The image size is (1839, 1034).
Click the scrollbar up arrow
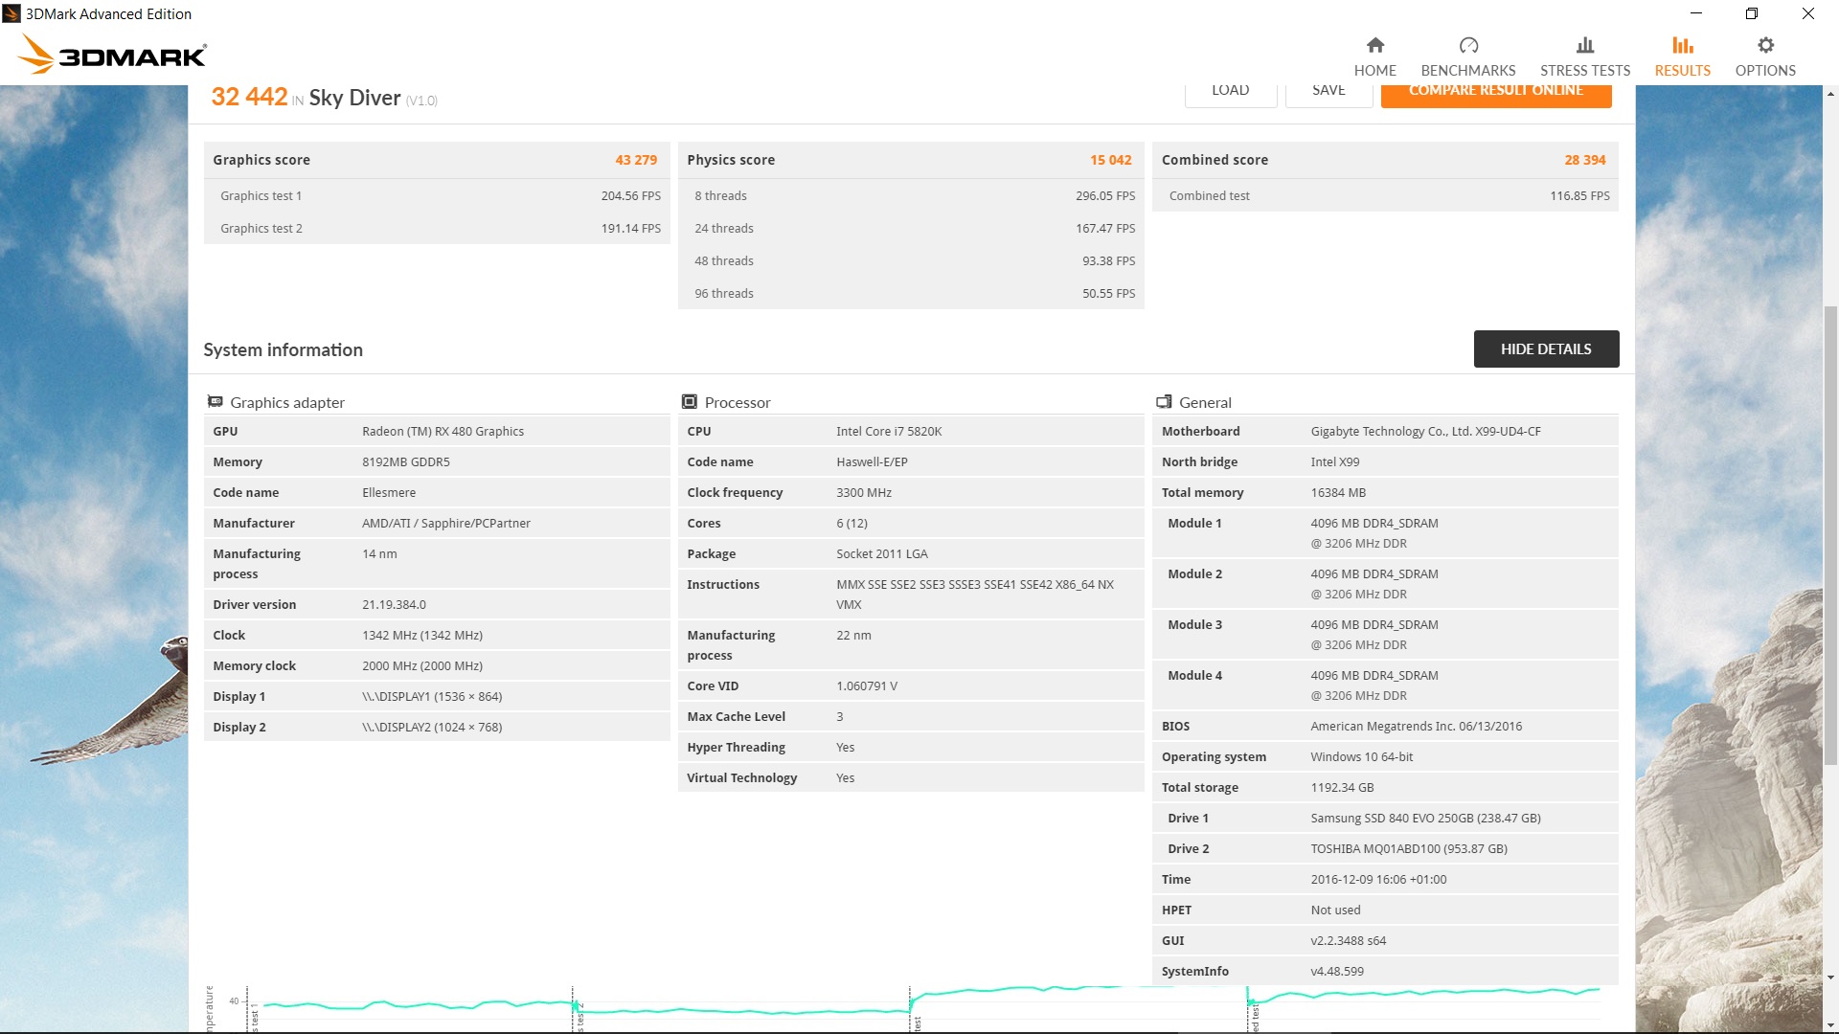1831,94
